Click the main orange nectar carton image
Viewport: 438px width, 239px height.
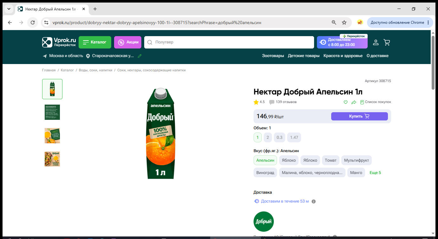[x=161, y=133]
